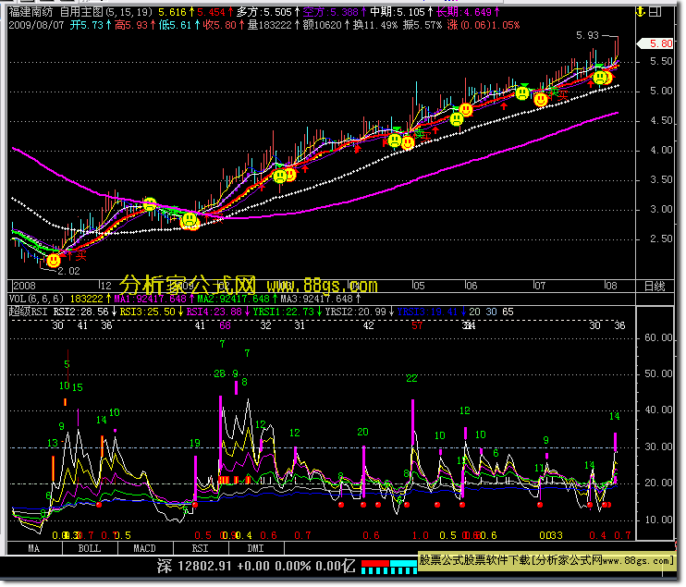Switch to the MA indicator tab
686x587 pixels.
tap(34, 548)
